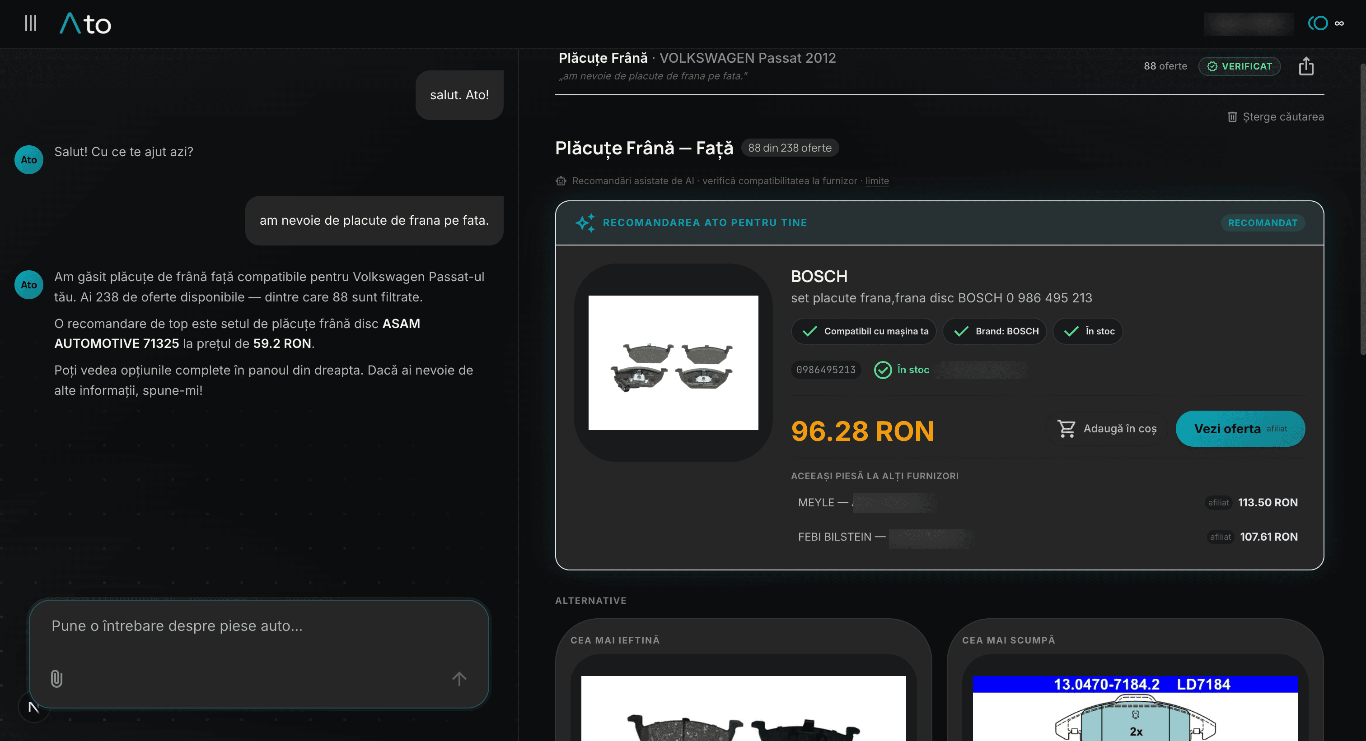The height and width of the screenshot is (741, 1366).
Task: Click the În stoc chip
Action: pos(1088,331)
